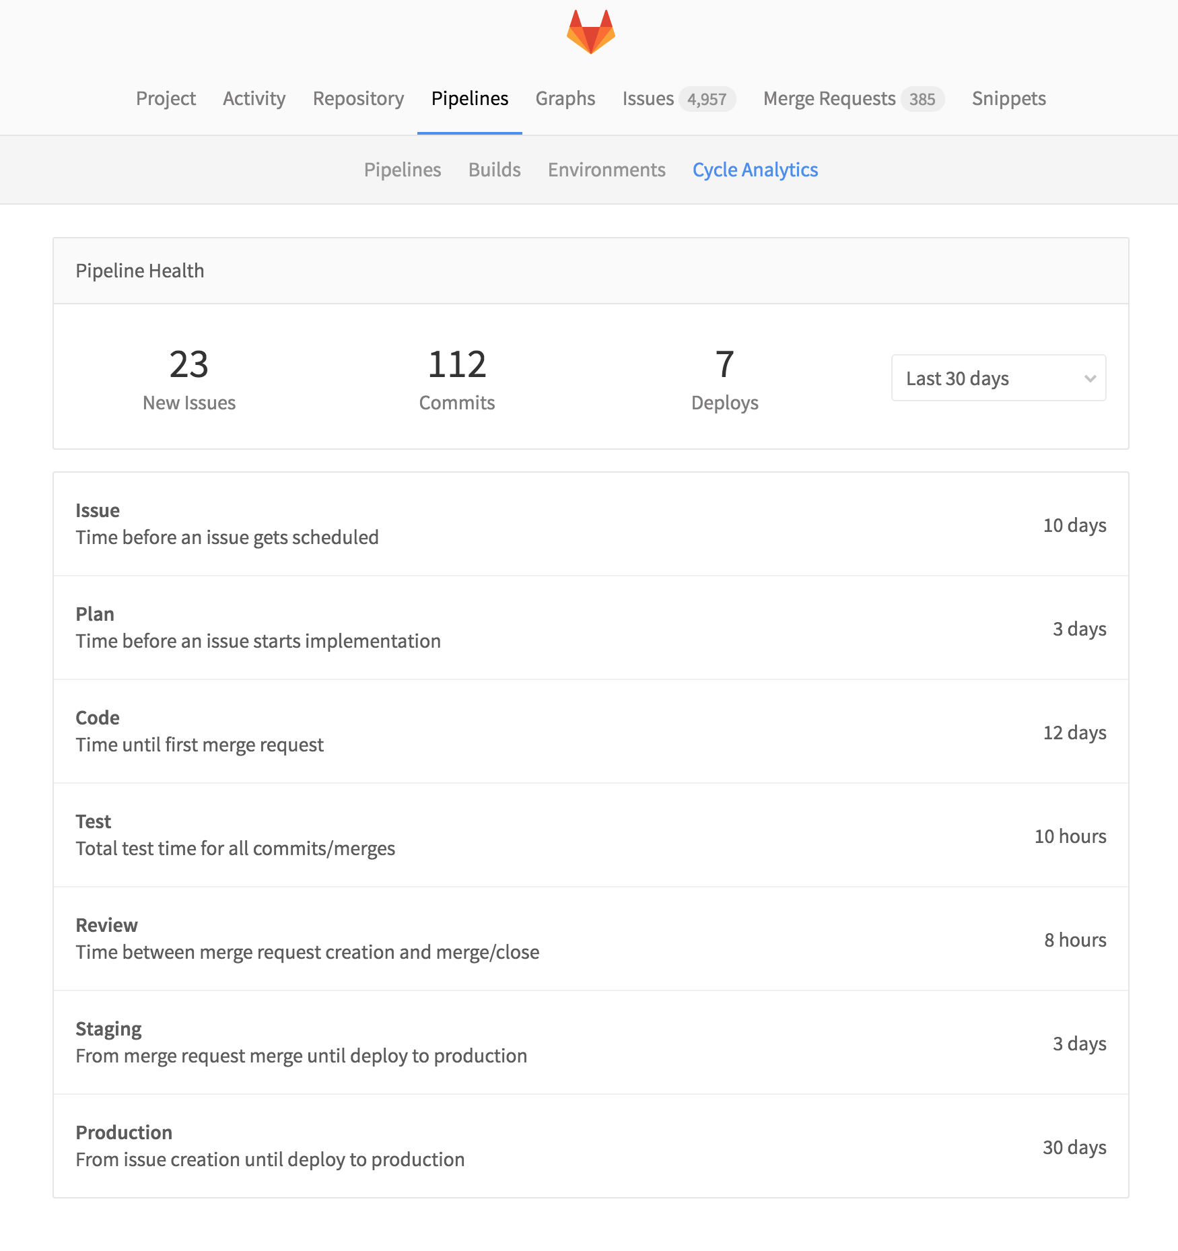The width and height of the screenshot is (1178, 1251).
Task: Navigate to the Project tab
Action: [x=166, y=98]
